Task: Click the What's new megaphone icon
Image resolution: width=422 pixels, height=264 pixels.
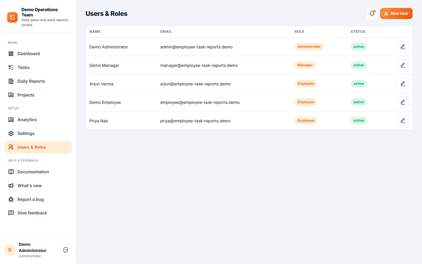Action: (x=11, y=186)
